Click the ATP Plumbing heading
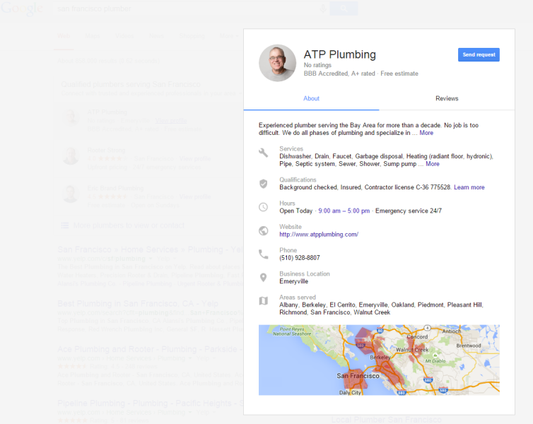This screenshot has height=424, width=533. 339,54
